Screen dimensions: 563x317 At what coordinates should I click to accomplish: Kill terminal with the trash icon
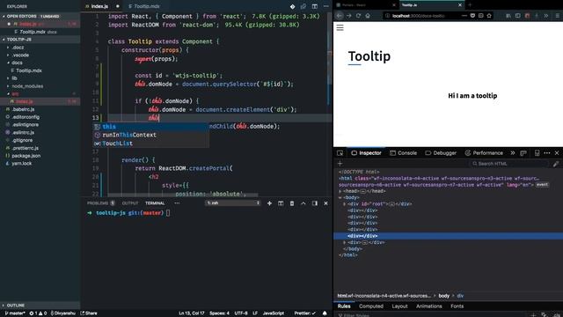click(292, 203)
